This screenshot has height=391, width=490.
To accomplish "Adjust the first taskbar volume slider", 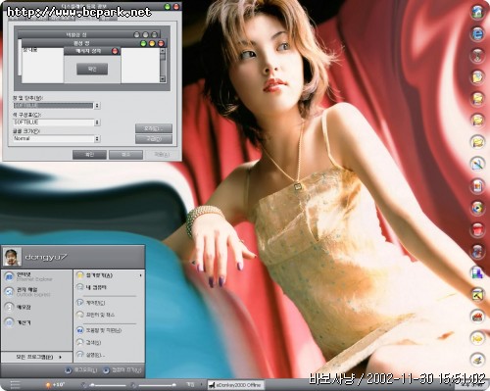I will [x=108, y=385].
